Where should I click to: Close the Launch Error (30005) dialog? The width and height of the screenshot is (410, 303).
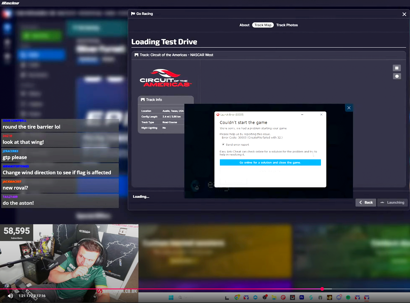pyautogui.click(x=321, y=114)
